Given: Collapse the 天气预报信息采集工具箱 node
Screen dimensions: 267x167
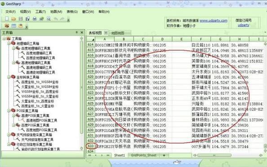Looking at the screenshot, I should [9, 135].
